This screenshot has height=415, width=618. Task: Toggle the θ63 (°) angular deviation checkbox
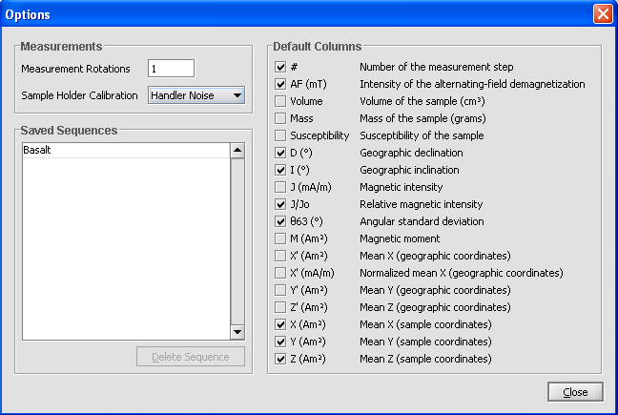click(280, 221)
